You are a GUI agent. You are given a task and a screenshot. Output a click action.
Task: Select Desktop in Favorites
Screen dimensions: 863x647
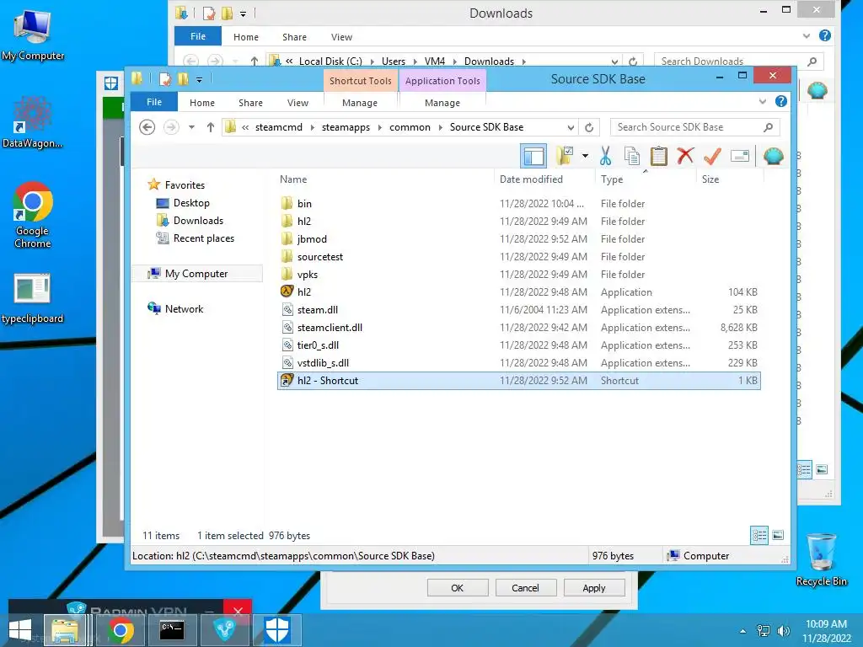(x=191, y=203)
